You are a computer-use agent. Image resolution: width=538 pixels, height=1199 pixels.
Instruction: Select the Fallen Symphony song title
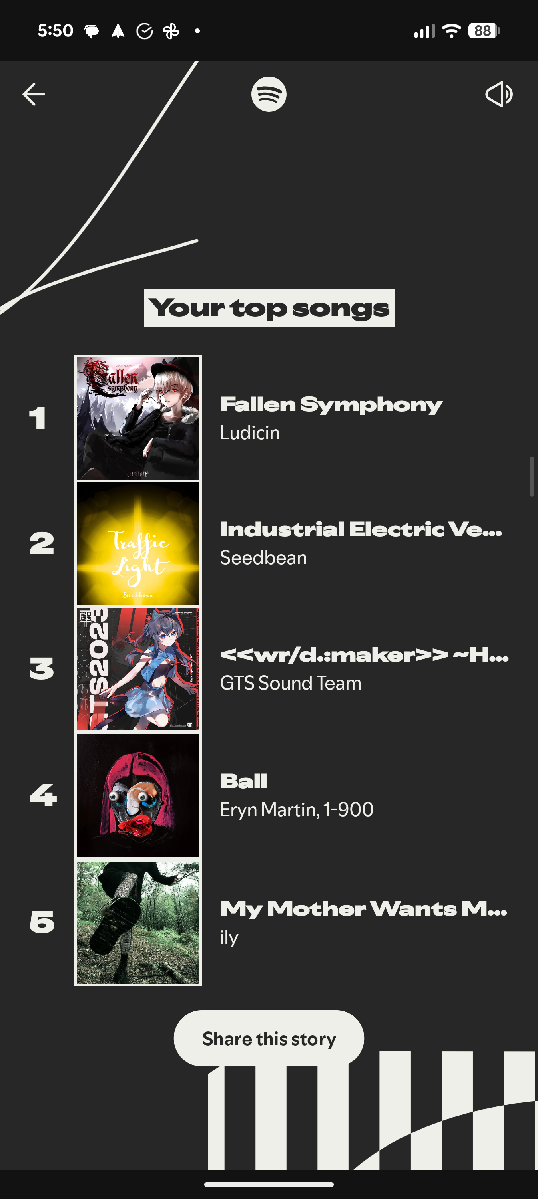331,404
